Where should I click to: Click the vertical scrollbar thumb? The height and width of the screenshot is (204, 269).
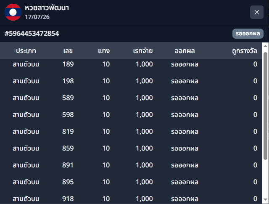(265, 106)
